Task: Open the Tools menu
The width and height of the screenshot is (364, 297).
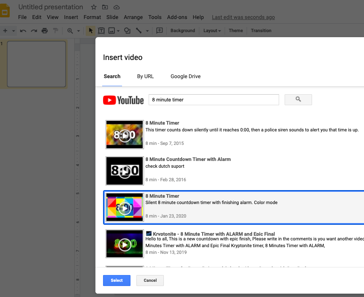Action: 155,17
